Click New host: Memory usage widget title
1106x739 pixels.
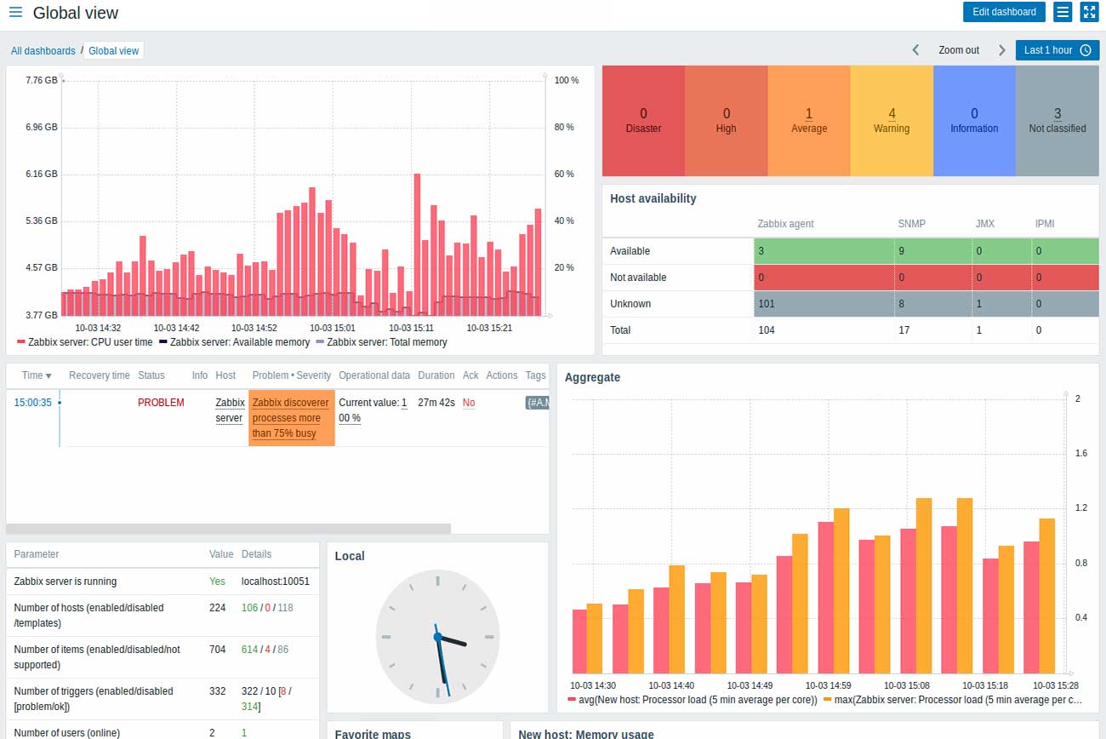pyautogui.click(x=586, y=733)
